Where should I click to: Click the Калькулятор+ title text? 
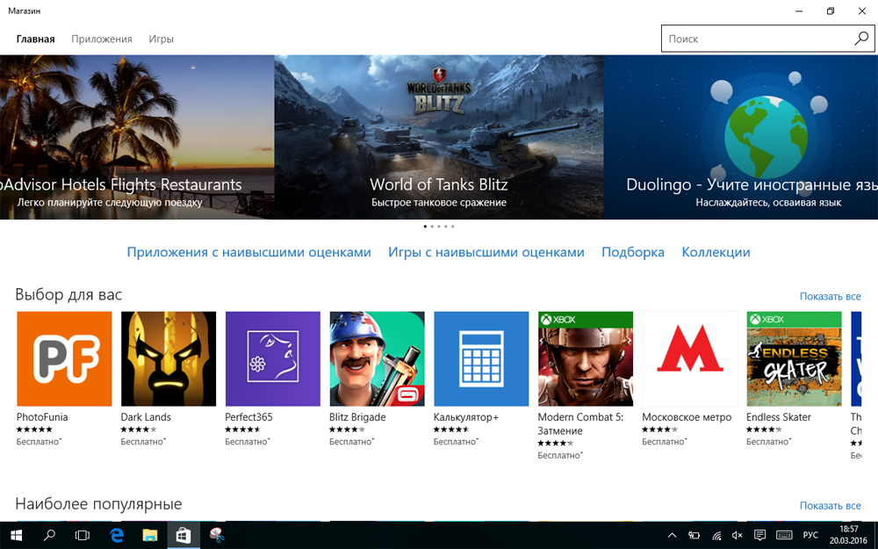(466, 417)
